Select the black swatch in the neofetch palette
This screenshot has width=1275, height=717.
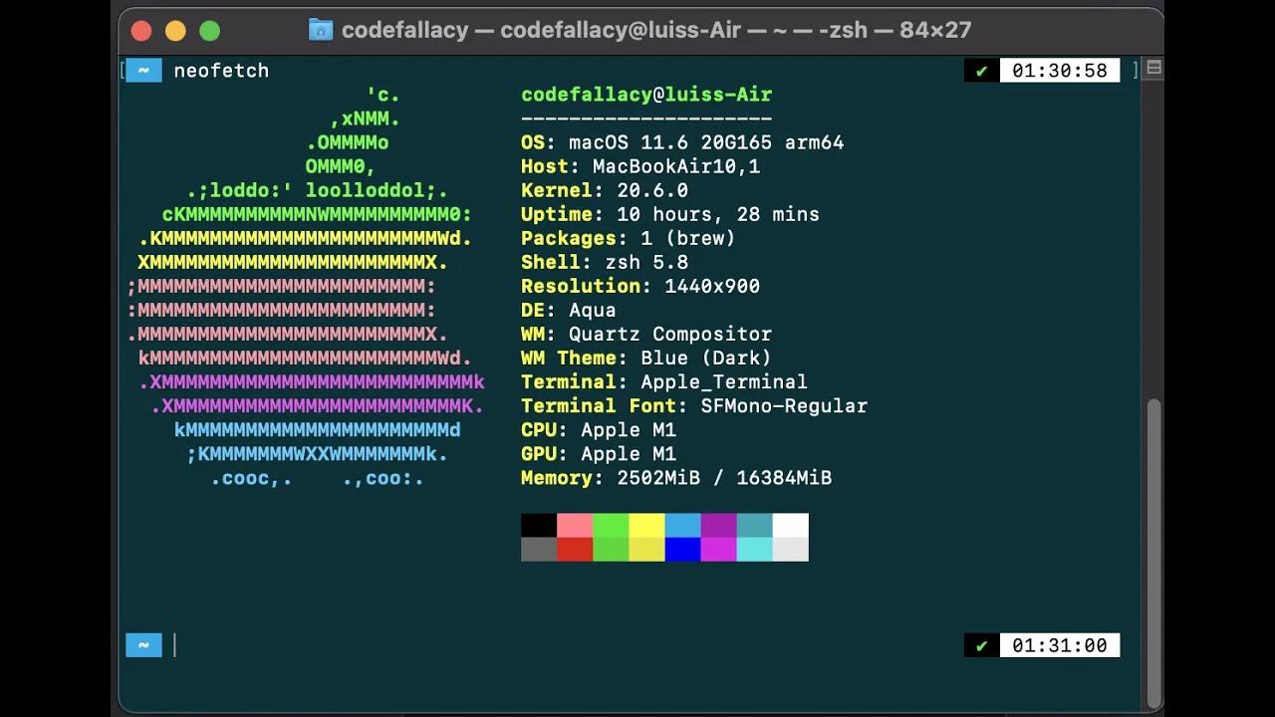[538, 523]
